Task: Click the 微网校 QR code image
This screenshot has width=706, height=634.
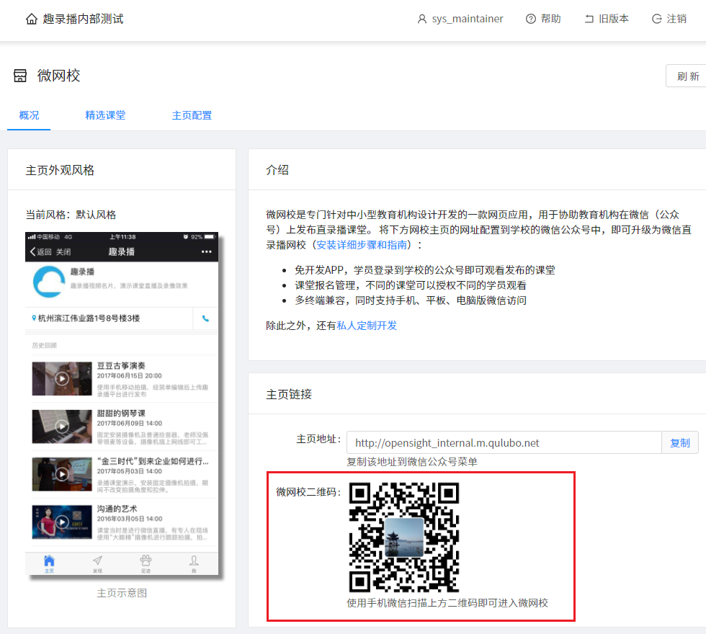Action: [404, 537]
